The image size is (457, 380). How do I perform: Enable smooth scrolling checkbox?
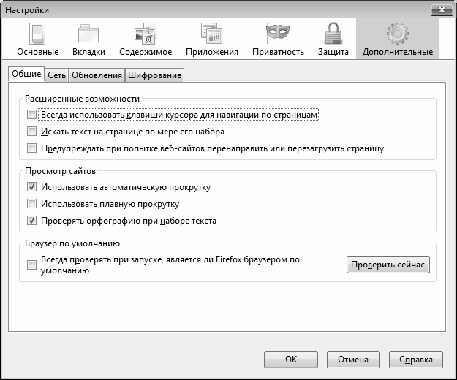click(31, 204)
